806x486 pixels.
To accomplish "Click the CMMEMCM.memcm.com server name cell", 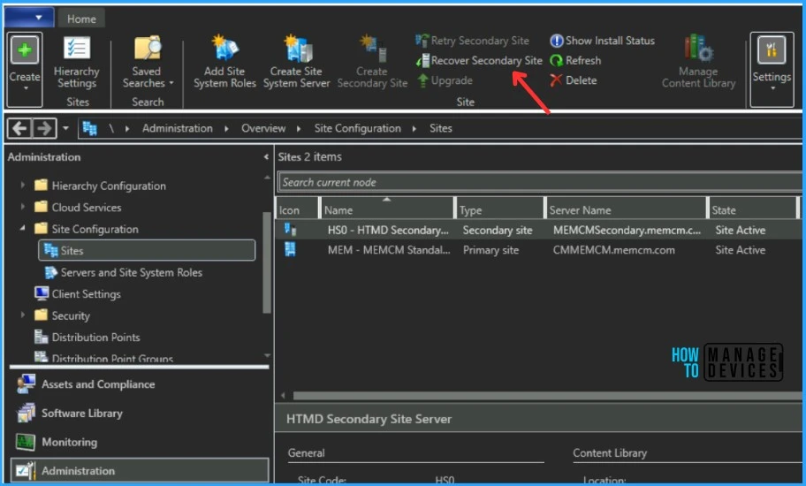I will tap(613, 250).
